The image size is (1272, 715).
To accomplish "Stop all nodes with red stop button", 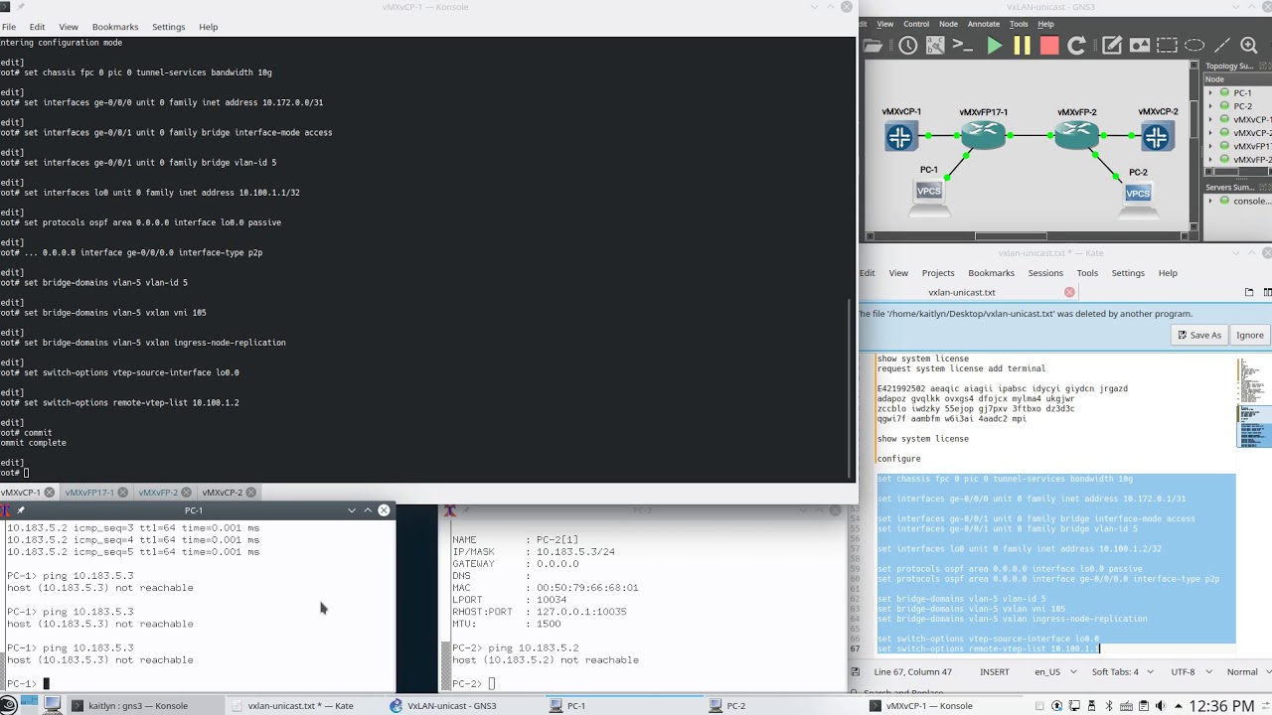I will coord(1049,46).
